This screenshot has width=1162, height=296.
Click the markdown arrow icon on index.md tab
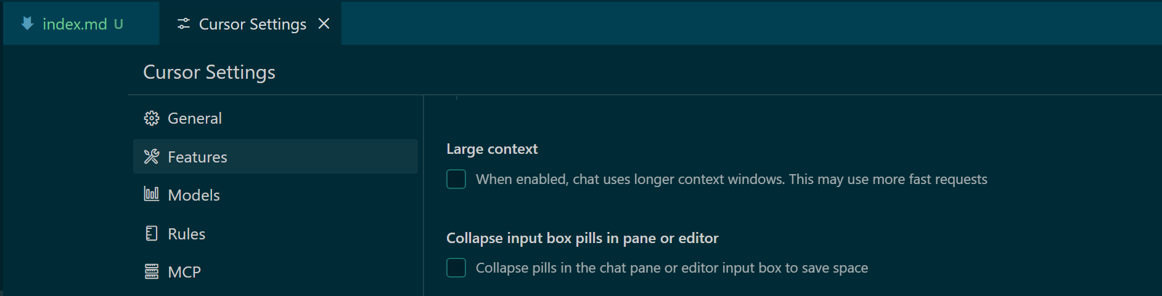click(27, 24)
